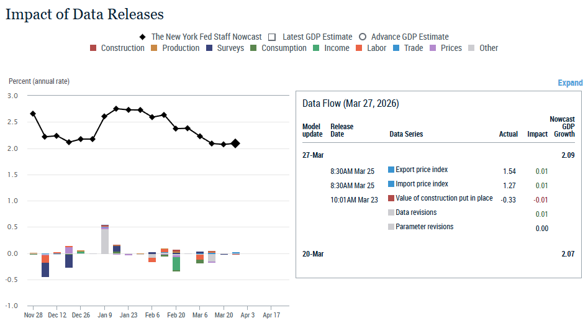Expand the Data Flow panel
The image size is (588, 323).
pos(570,83)
